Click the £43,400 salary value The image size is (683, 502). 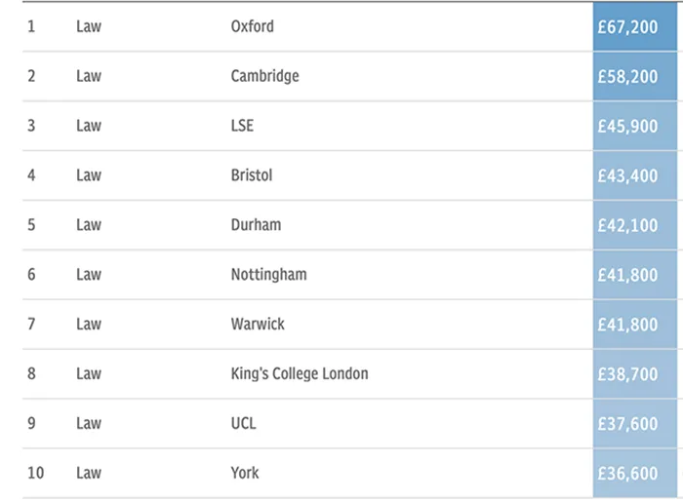point(627,175)
